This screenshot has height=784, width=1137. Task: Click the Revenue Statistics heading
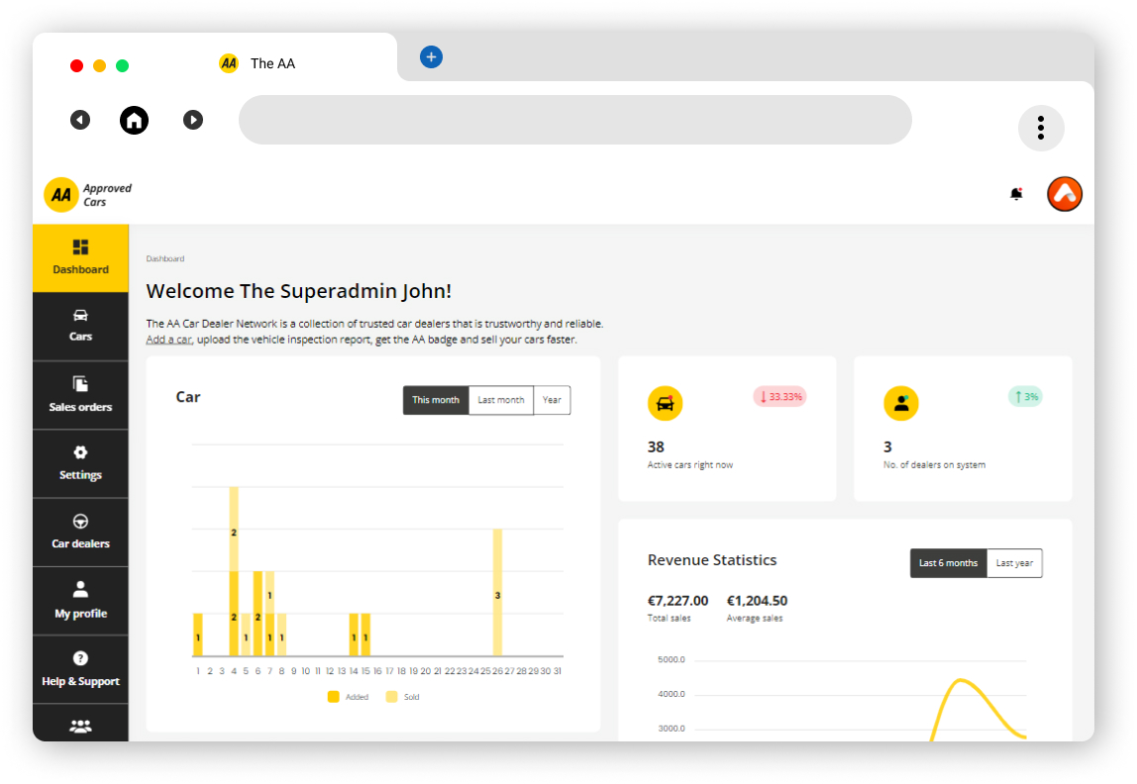[712, 560]
